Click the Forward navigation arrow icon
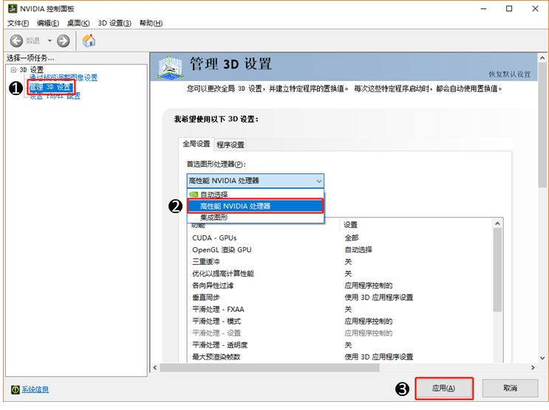This screenshot has width=549, height=410. 64,41
